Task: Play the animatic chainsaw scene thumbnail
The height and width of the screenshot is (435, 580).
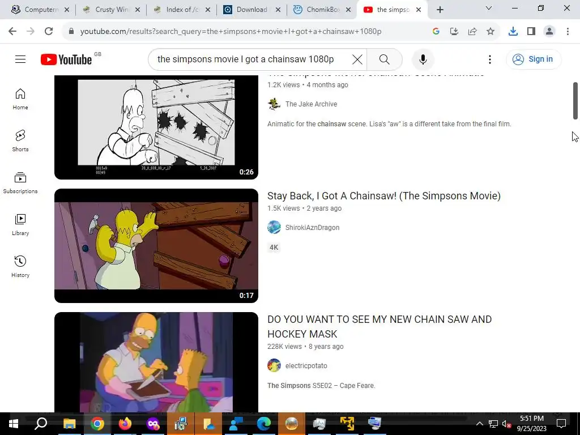Action: coord(156,127)
